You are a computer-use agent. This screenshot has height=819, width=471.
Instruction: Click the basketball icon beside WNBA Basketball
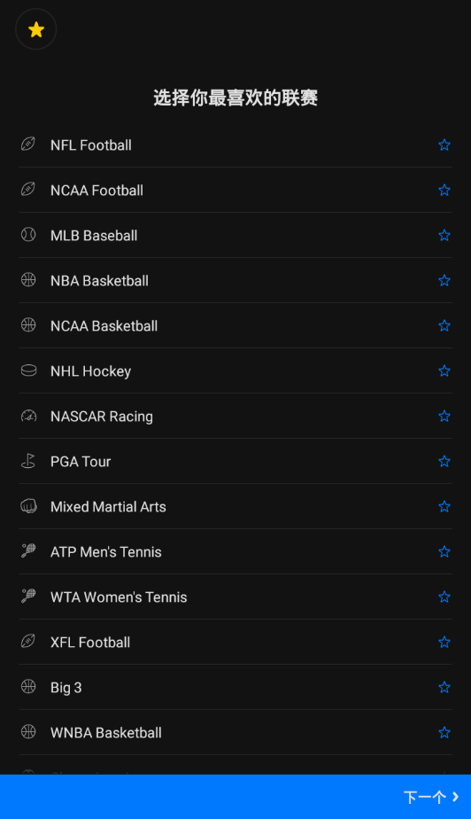click(x=28, y=732)
